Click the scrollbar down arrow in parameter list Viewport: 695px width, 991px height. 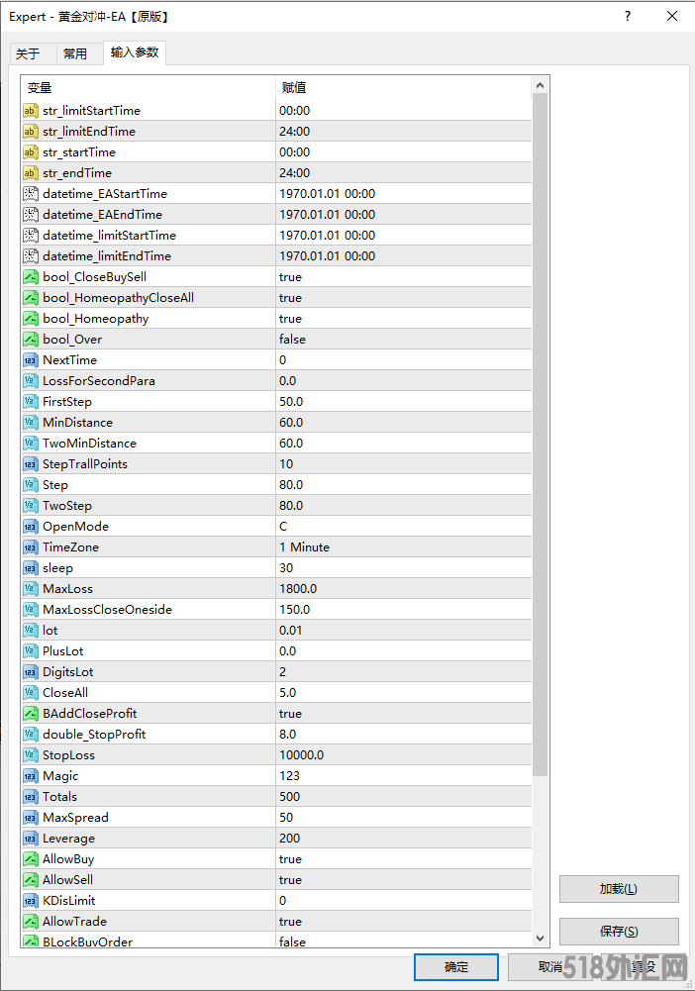pos(541,939)
